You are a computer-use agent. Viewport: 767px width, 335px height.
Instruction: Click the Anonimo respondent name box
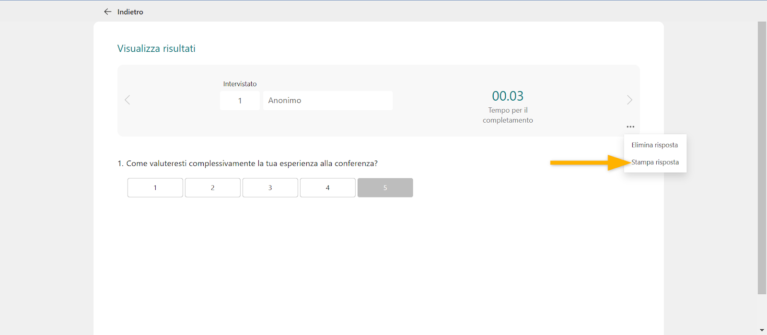[x=327, y=101]
